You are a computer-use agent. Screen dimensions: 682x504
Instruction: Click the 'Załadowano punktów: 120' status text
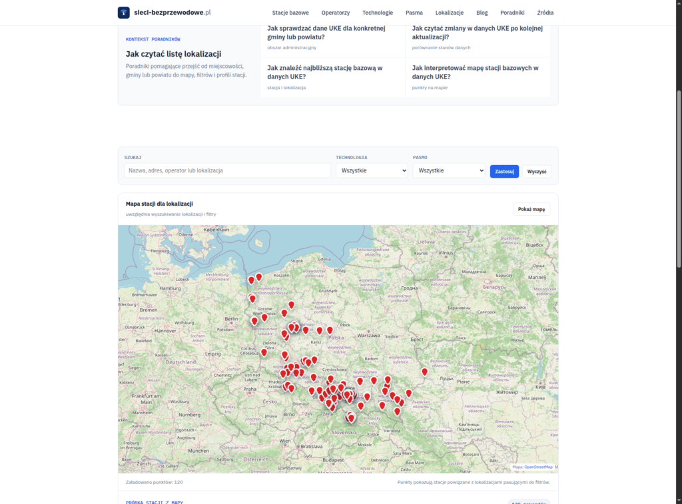coord(155,482)
